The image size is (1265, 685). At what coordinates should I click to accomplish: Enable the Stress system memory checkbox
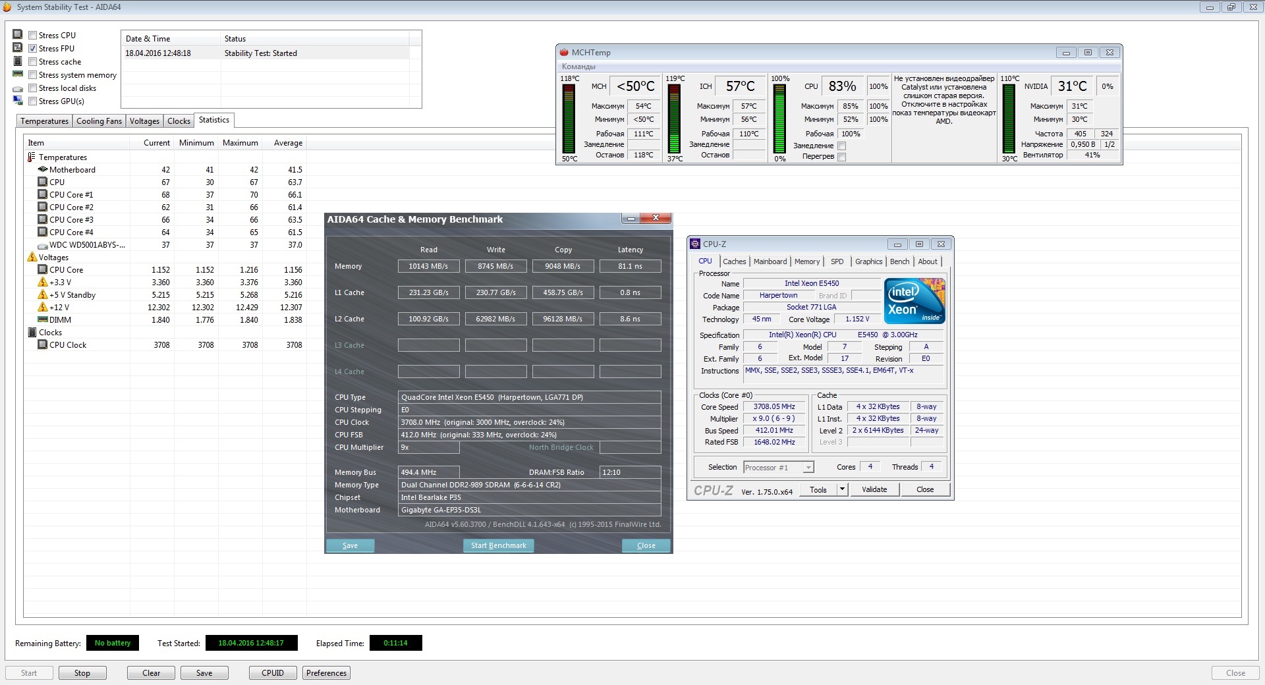pyautogui.click(x=32, y=75)
